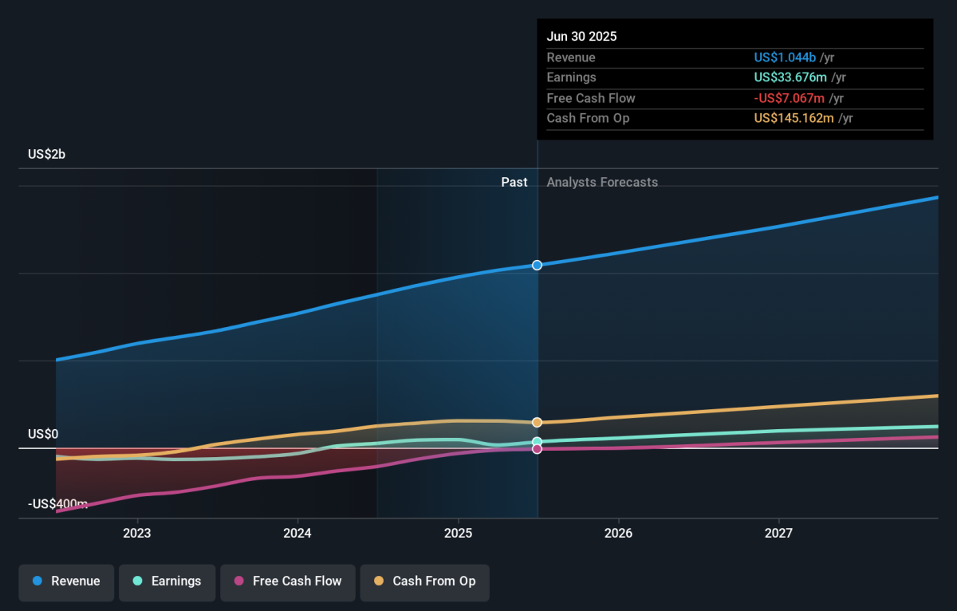Click the Past section label
Image resolution: width=957 pixels, height=611 pixels.
pos(514,182)
